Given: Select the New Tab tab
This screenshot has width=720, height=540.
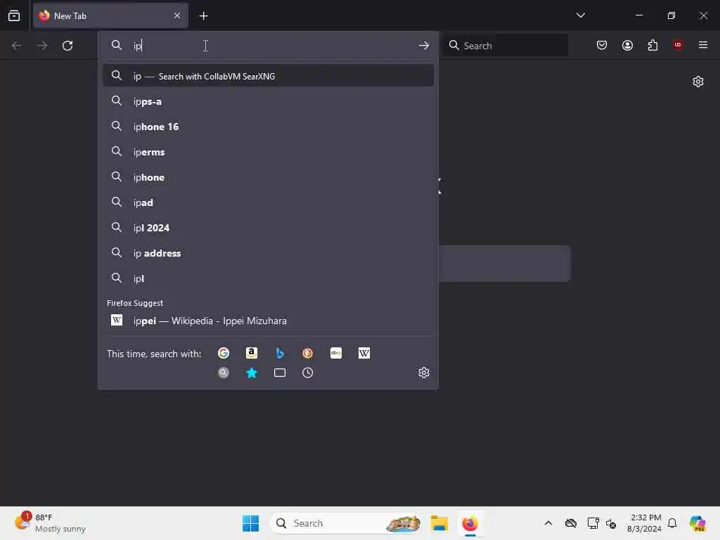Looking at the screenshot, I should pos(110,16).
